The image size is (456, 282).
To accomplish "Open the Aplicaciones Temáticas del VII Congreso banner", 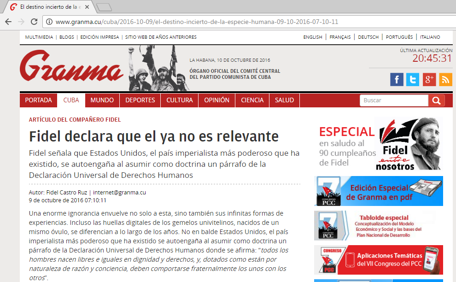I will 379,260.
